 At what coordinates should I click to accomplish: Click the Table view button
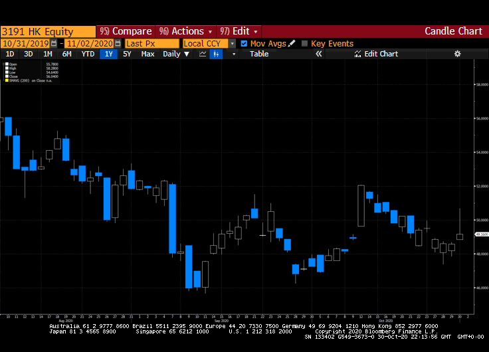click(259, 54)
